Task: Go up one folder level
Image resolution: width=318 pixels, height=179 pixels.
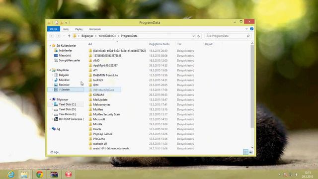Action: pyautogui.click(x=69, y=36)
